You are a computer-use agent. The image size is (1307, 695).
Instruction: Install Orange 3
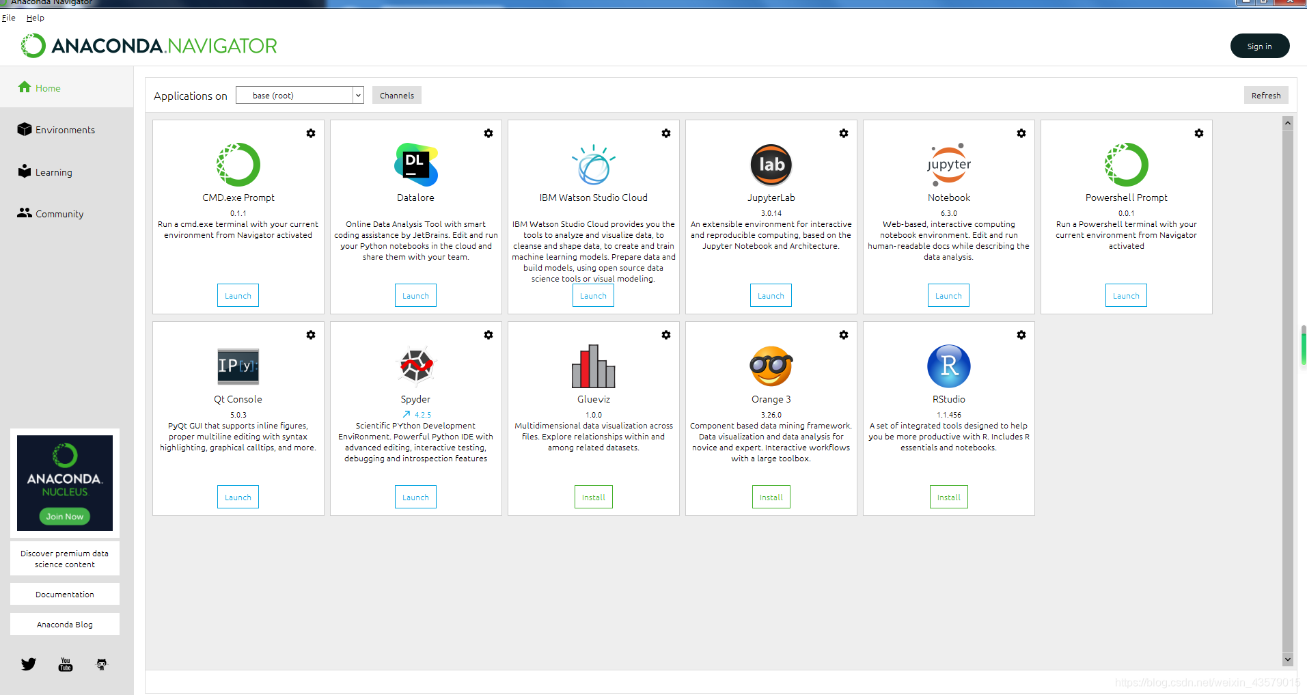tap(771, 498)
